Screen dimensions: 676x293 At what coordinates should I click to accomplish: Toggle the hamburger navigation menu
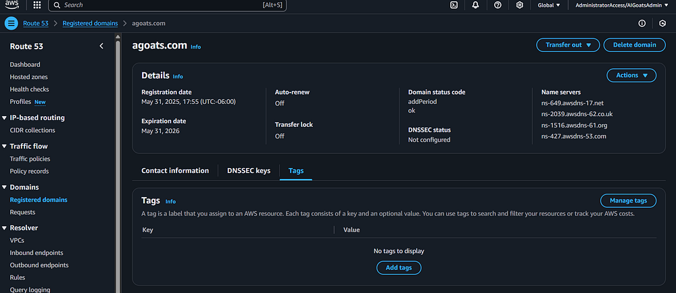point(11,23)
